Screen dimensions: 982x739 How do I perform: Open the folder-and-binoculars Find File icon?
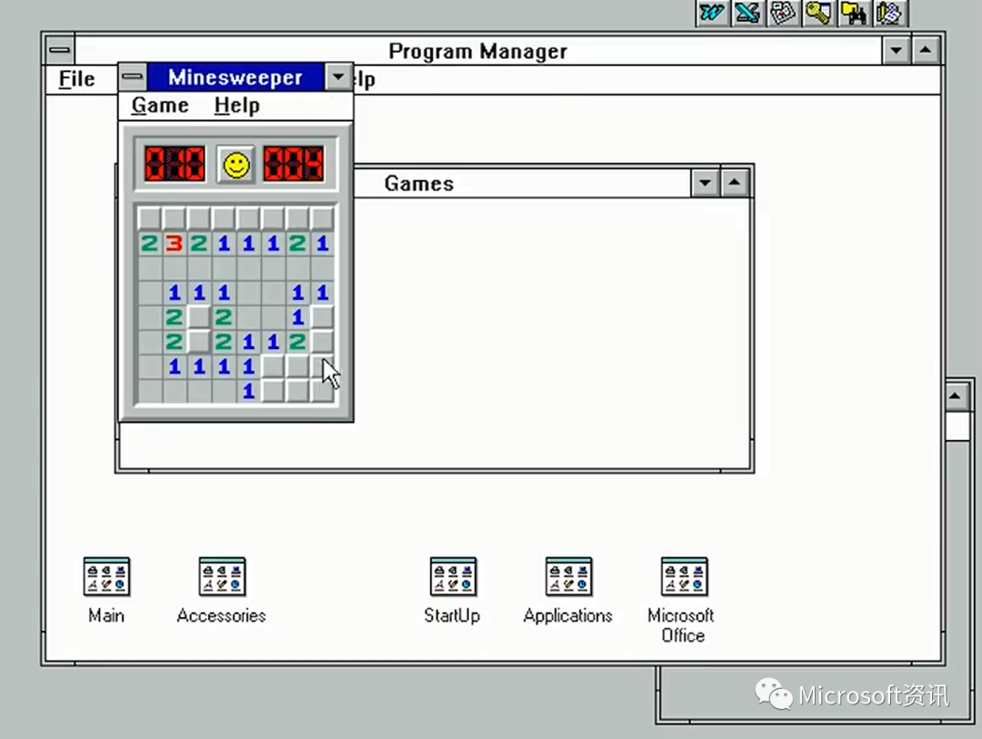pyautogui.click(x=854, y=13)
